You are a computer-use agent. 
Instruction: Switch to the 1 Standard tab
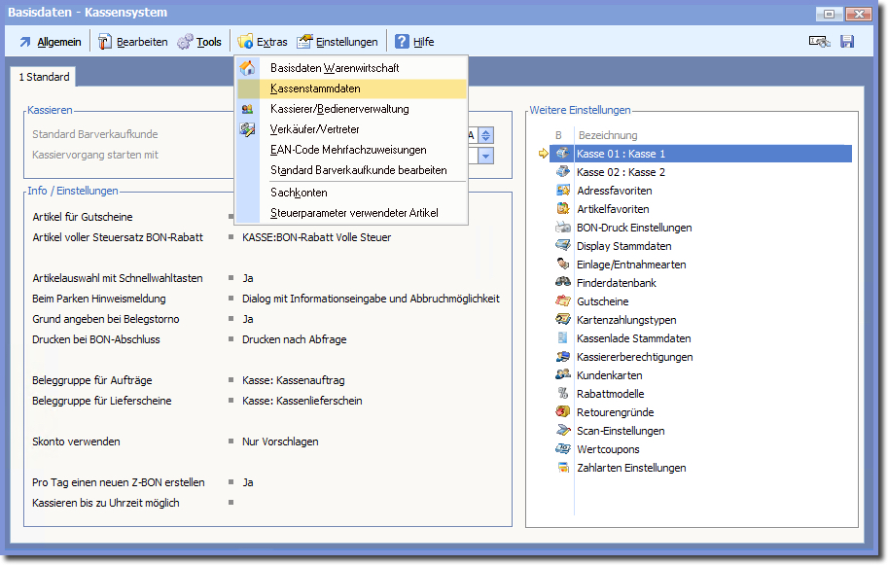pyautogui.click(x=44, y=77)
